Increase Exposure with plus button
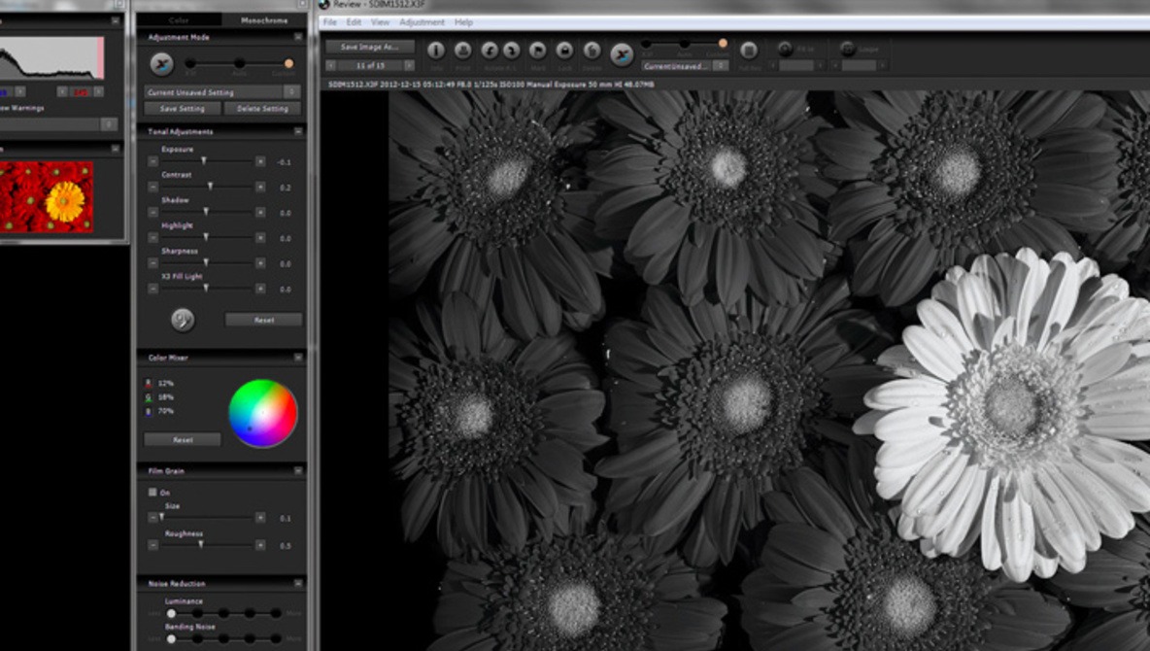Image resolution: width=1150 pixels, height=651 pixels. (260, 161)
